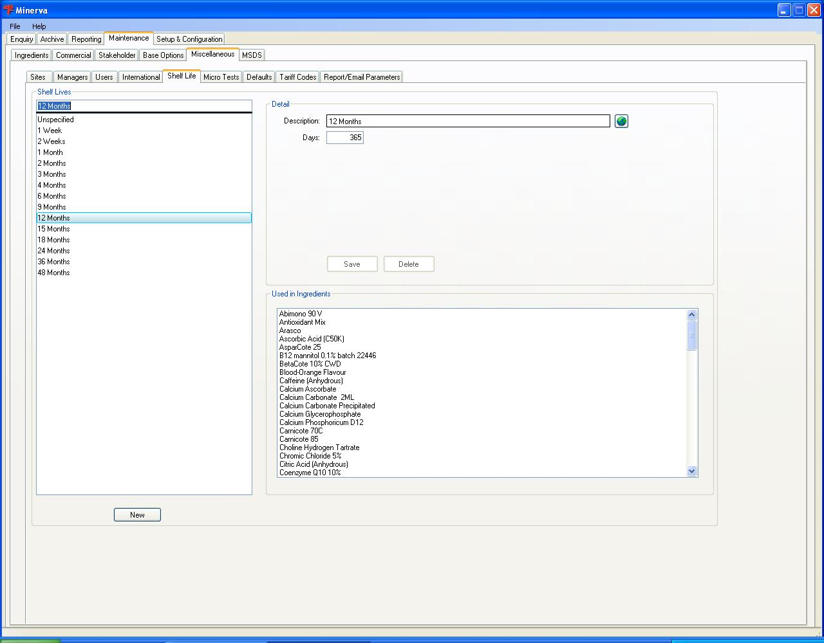
Task: Click the ingredients list scrollbar thumb
Action: [x=692, y=335]
